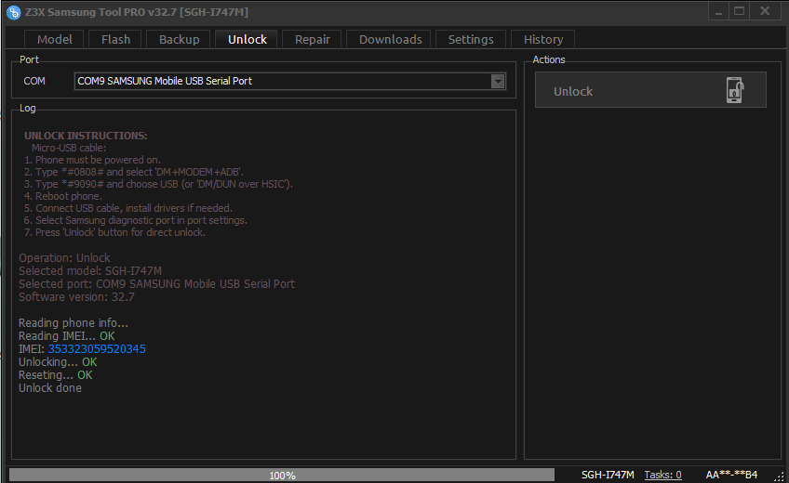Click the COM9 SAMSUNG Mobile USB Serial Port field
This screenshot has height=483, width=789.
(x=290, y=82)
